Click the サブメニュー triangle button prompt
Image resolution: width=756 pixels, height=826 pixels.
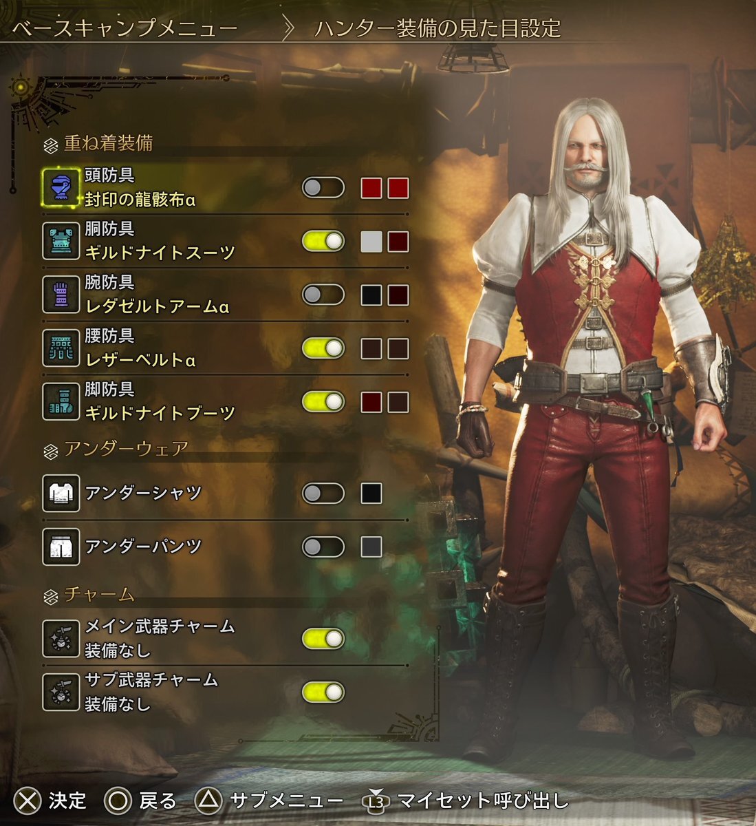[x=269, y=801]
